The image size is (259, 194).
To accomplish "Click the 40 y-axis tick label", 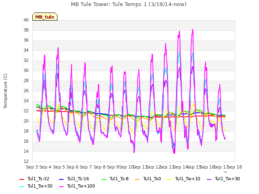I will pos(26,20).
